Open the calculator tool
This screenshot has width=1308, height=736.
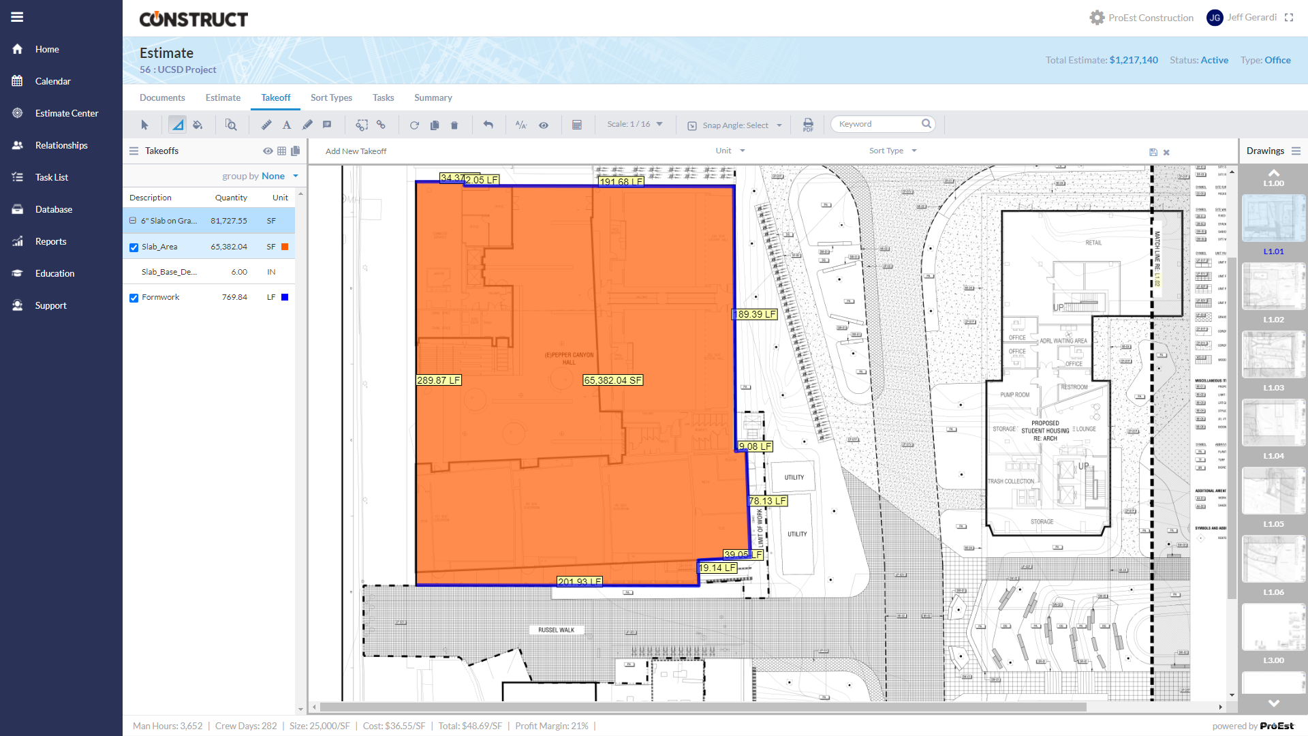[x=577, y=125]
